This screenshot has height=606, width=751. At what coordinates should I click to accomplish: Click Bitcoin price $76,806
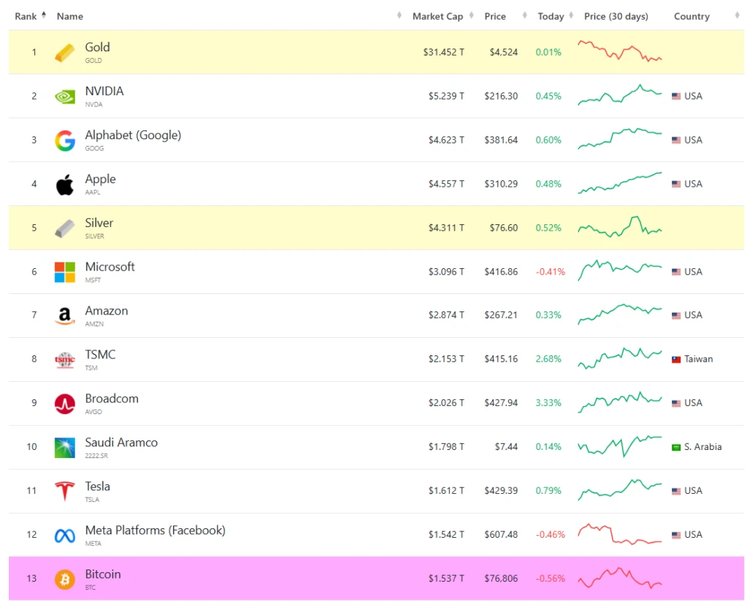pos(501,579)
